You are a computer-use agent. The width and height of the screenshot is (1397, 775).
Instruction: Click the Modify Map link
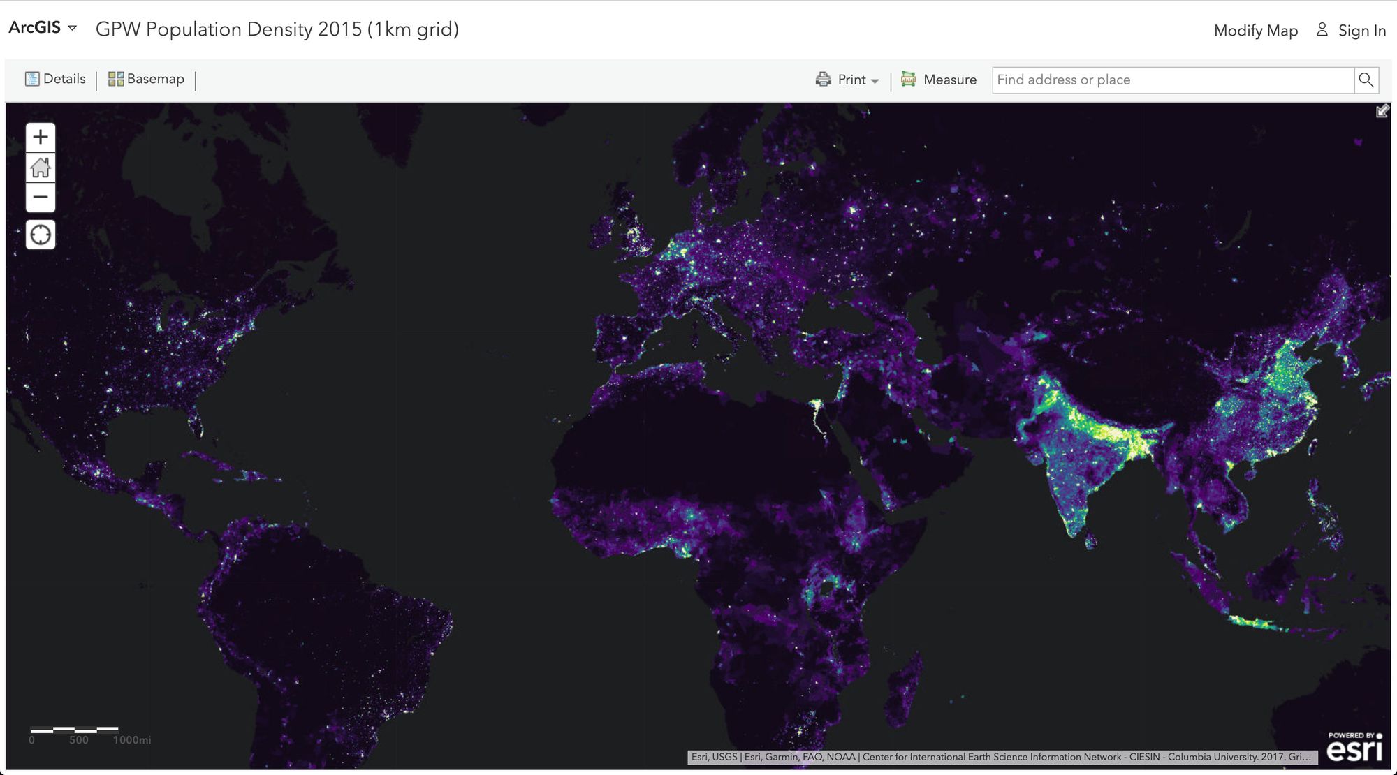pos(1255,30)
